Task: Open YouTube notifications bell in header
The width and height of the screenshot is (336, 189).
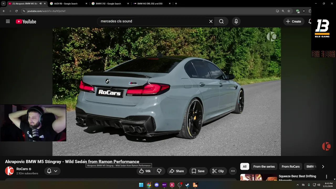Action: (309, 22)
